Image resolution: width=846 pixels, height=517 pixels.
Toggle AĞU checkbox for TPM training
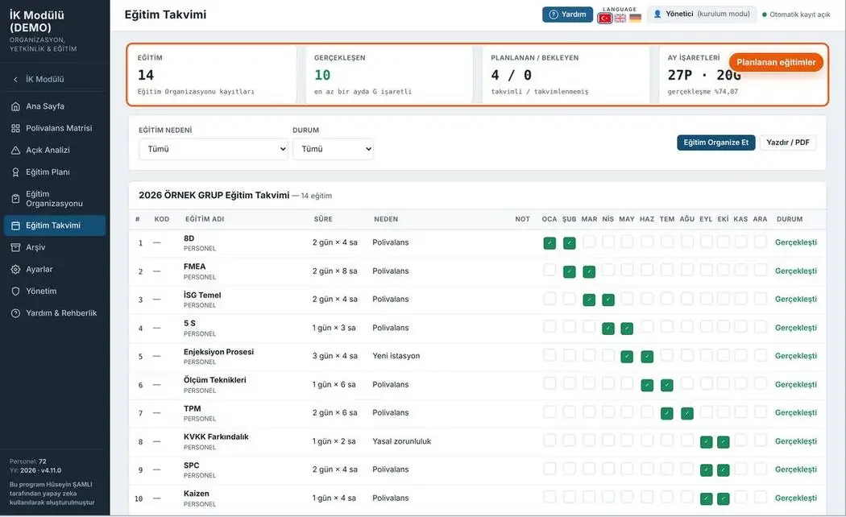tap(686, 413)
